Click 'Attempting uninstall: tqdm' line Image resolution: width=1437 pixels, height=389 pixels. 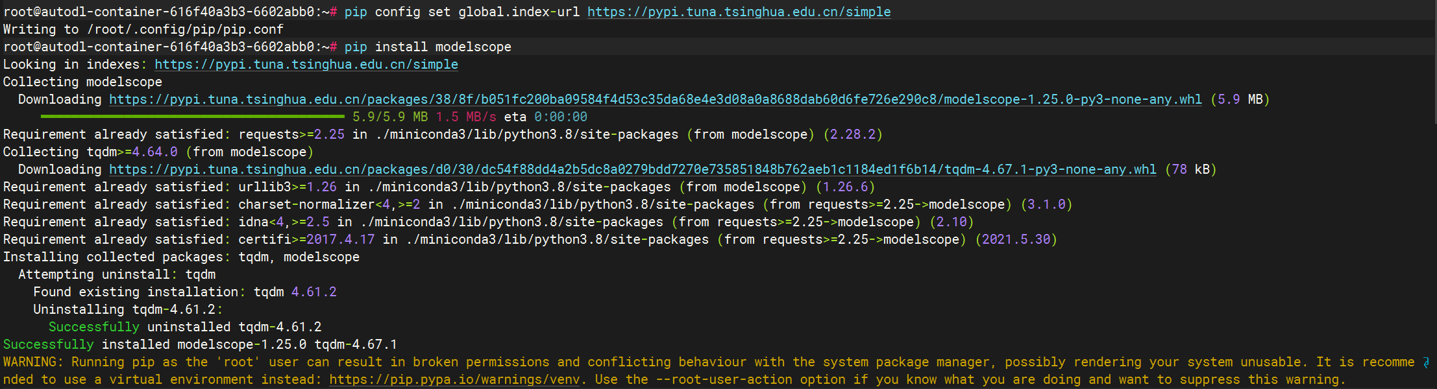coord(117,274)
